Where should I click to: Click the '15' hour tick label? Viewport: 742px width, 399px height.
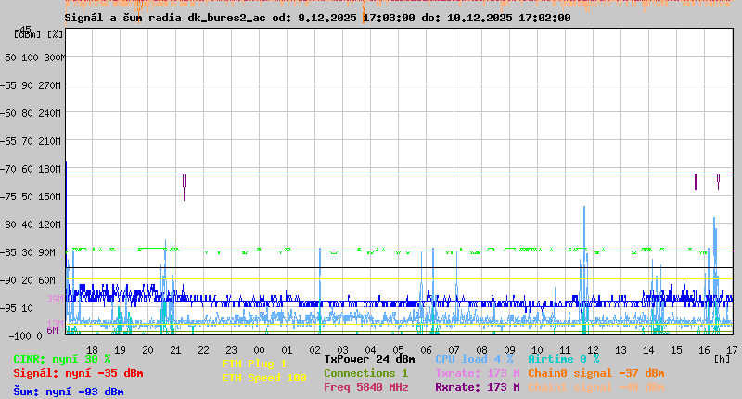676,350
